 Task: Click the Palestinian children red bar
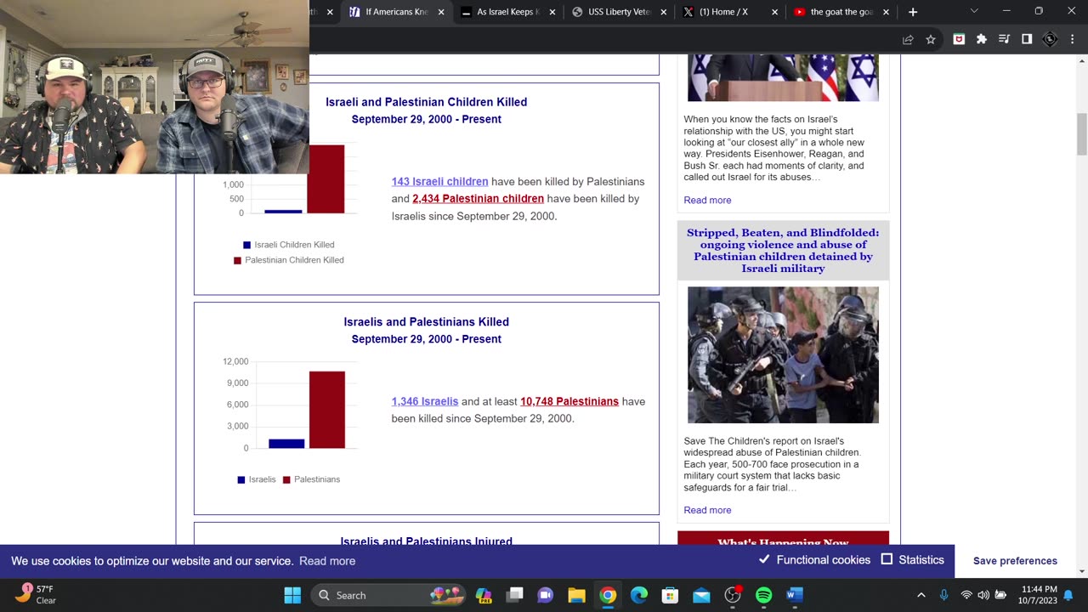326,178
